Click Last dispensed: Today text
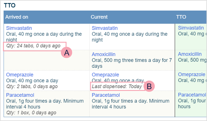This screenshot has width=207, height=121. click(117, 86)
